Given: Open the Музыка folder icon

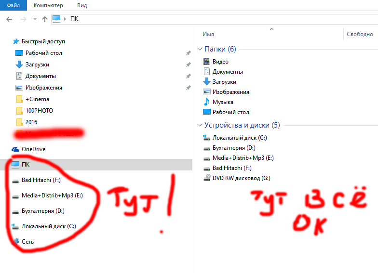Looking at the screenshot, I should (207, 102).
